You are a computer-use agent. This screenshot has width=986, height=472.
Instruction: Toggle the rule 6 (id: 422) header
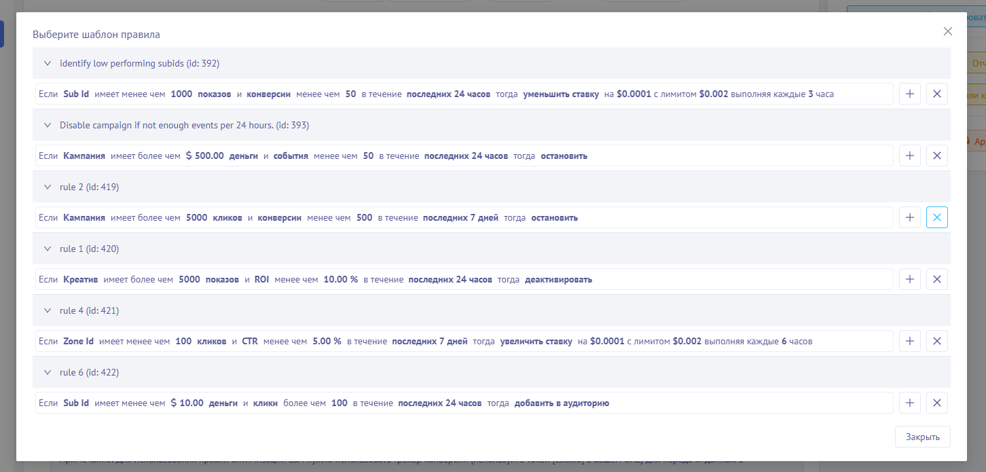coord(48,372)
